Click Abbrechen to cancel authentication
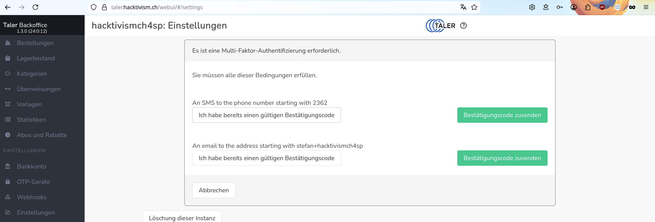Image resolution: width=655 pixels, height=222 pixels. tap(214, 190)
